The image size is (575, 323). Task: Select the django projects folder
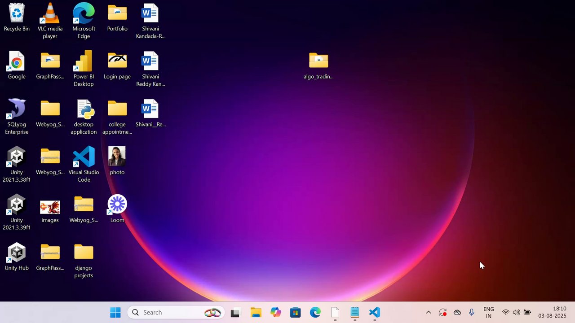pyautogui.click(x=84, y=260)
